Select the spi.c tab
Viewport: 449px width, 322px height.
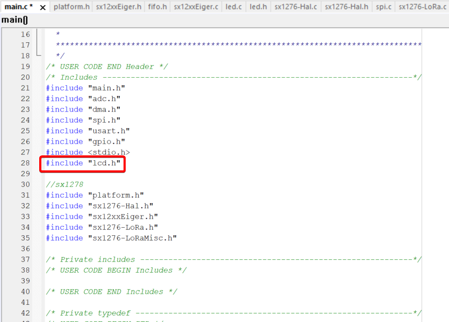click(x=383, y=7)
